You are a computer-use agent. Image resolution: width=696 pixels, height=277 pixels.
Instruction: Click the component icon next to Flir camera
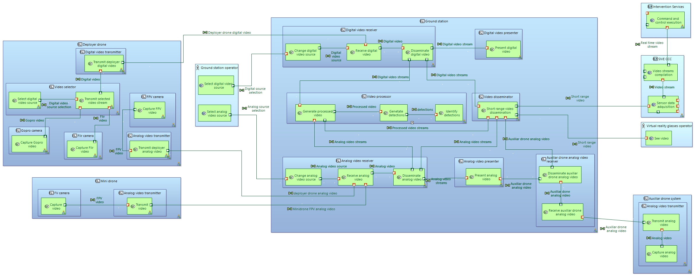tap(75, 136)
